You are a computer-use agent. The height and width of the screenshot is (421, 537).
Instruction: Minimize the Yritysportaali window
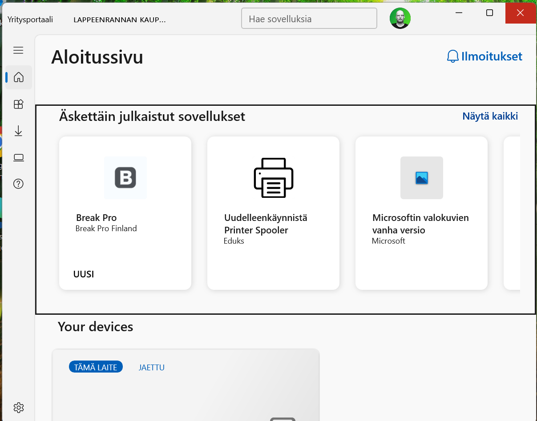pyautogui.click(x=460, y=13)
